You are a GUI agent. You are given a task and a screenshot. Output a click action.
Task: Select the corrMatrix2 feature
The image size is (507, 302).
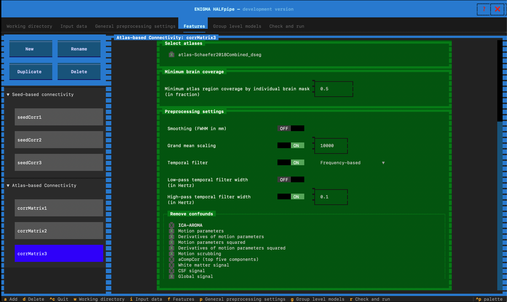click(x=59, y=231)
